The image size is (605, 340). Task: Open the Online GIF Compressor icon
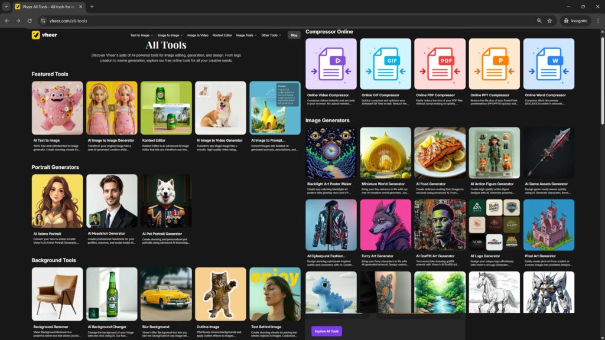click(x=385, y=64)
